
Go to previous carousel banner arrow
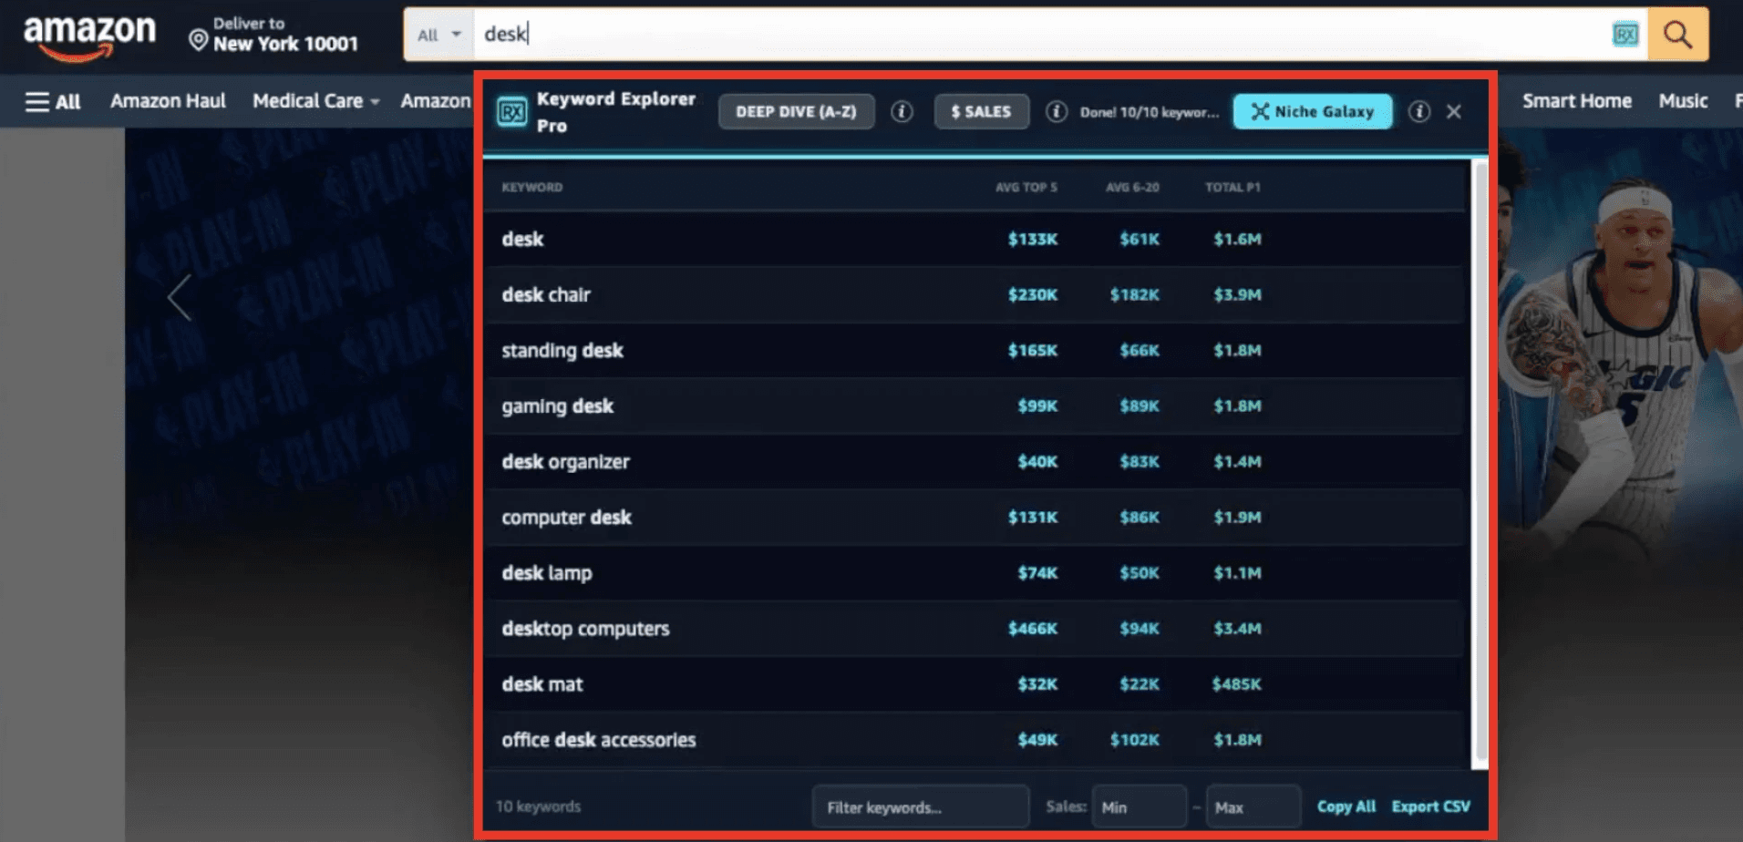coord(180,297)
